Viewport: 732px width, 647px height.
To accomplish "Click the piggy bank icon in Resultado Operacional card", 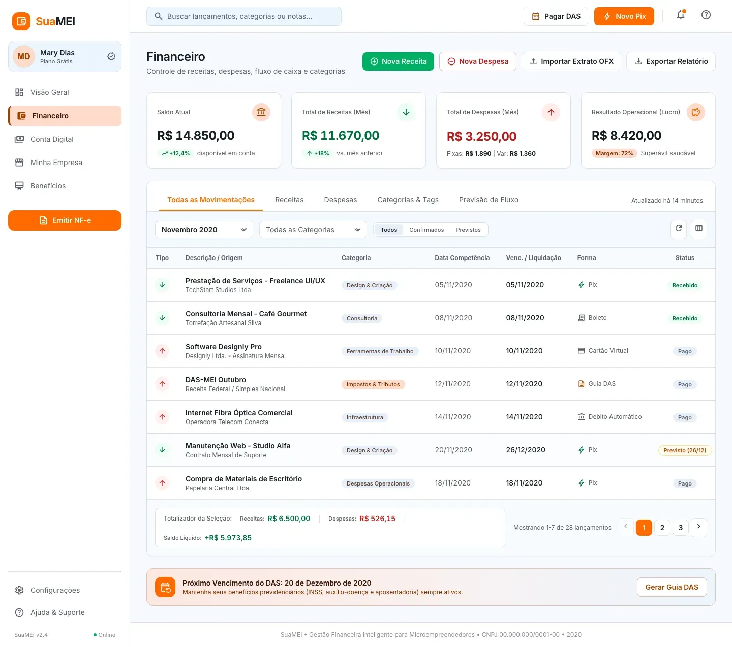I will [696, 112].
